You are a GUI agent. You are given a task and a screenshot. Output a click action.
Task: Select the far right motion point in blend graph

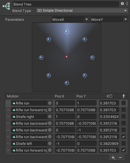(x=92, y=57)
